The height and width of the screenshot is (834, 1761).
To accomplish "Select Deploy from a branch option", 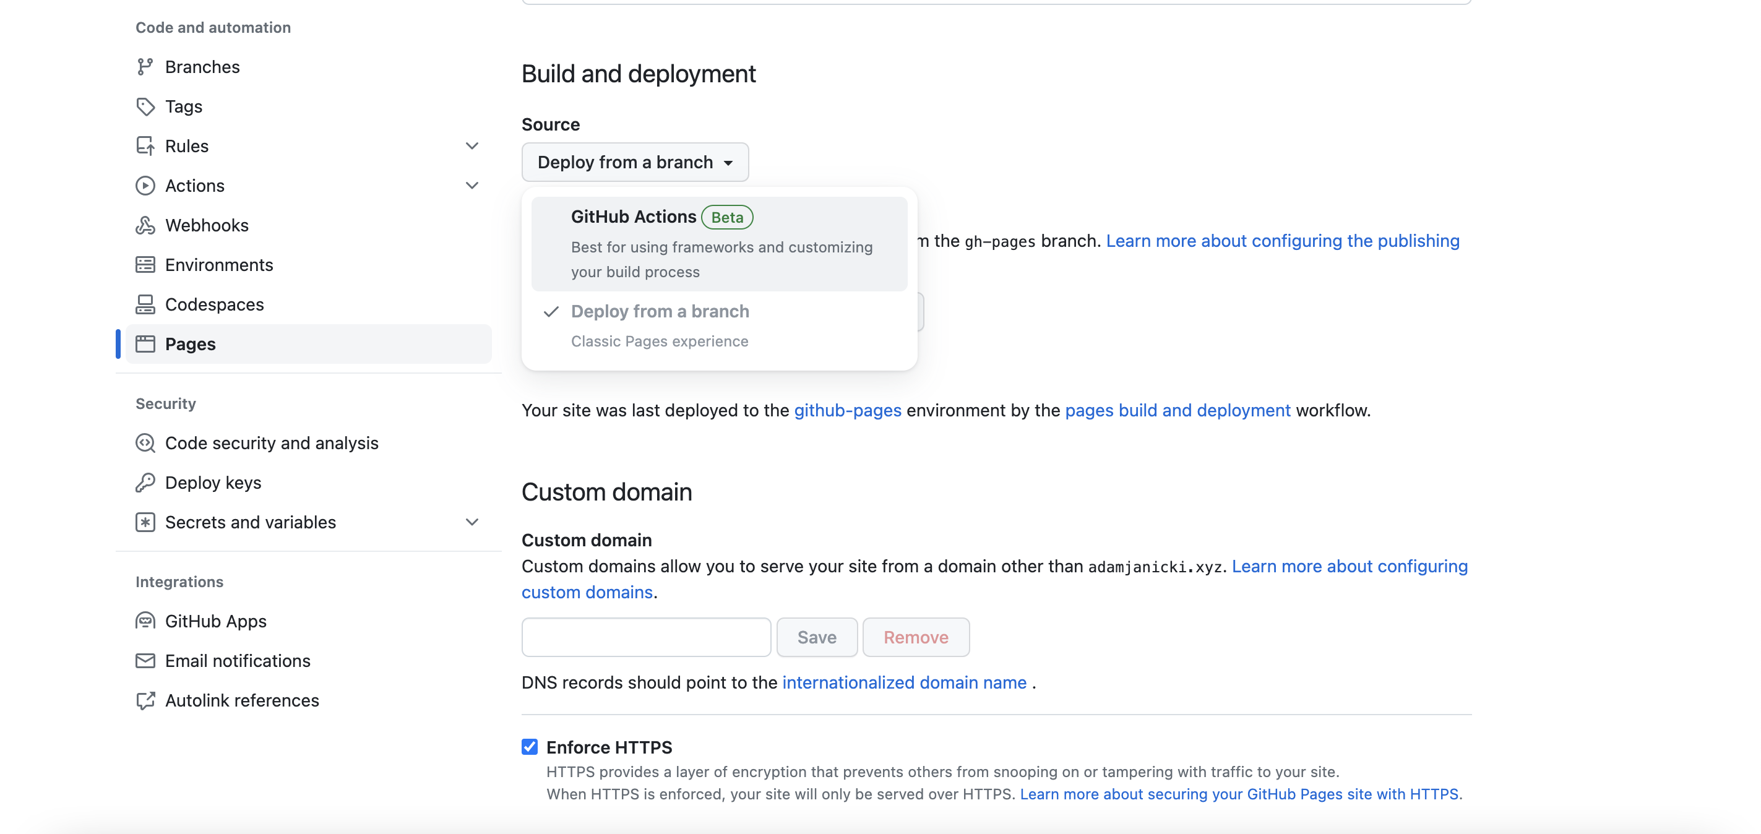I will (x=719, y=326).
